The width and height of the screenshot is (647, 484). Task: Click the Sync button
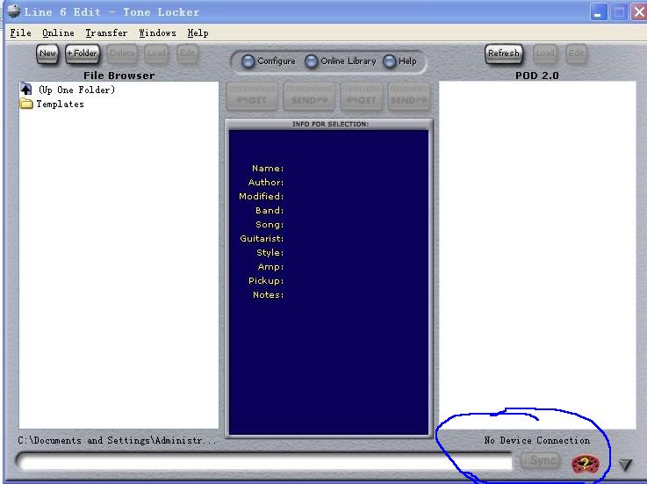pyautogui.click(x=541, y=460)
